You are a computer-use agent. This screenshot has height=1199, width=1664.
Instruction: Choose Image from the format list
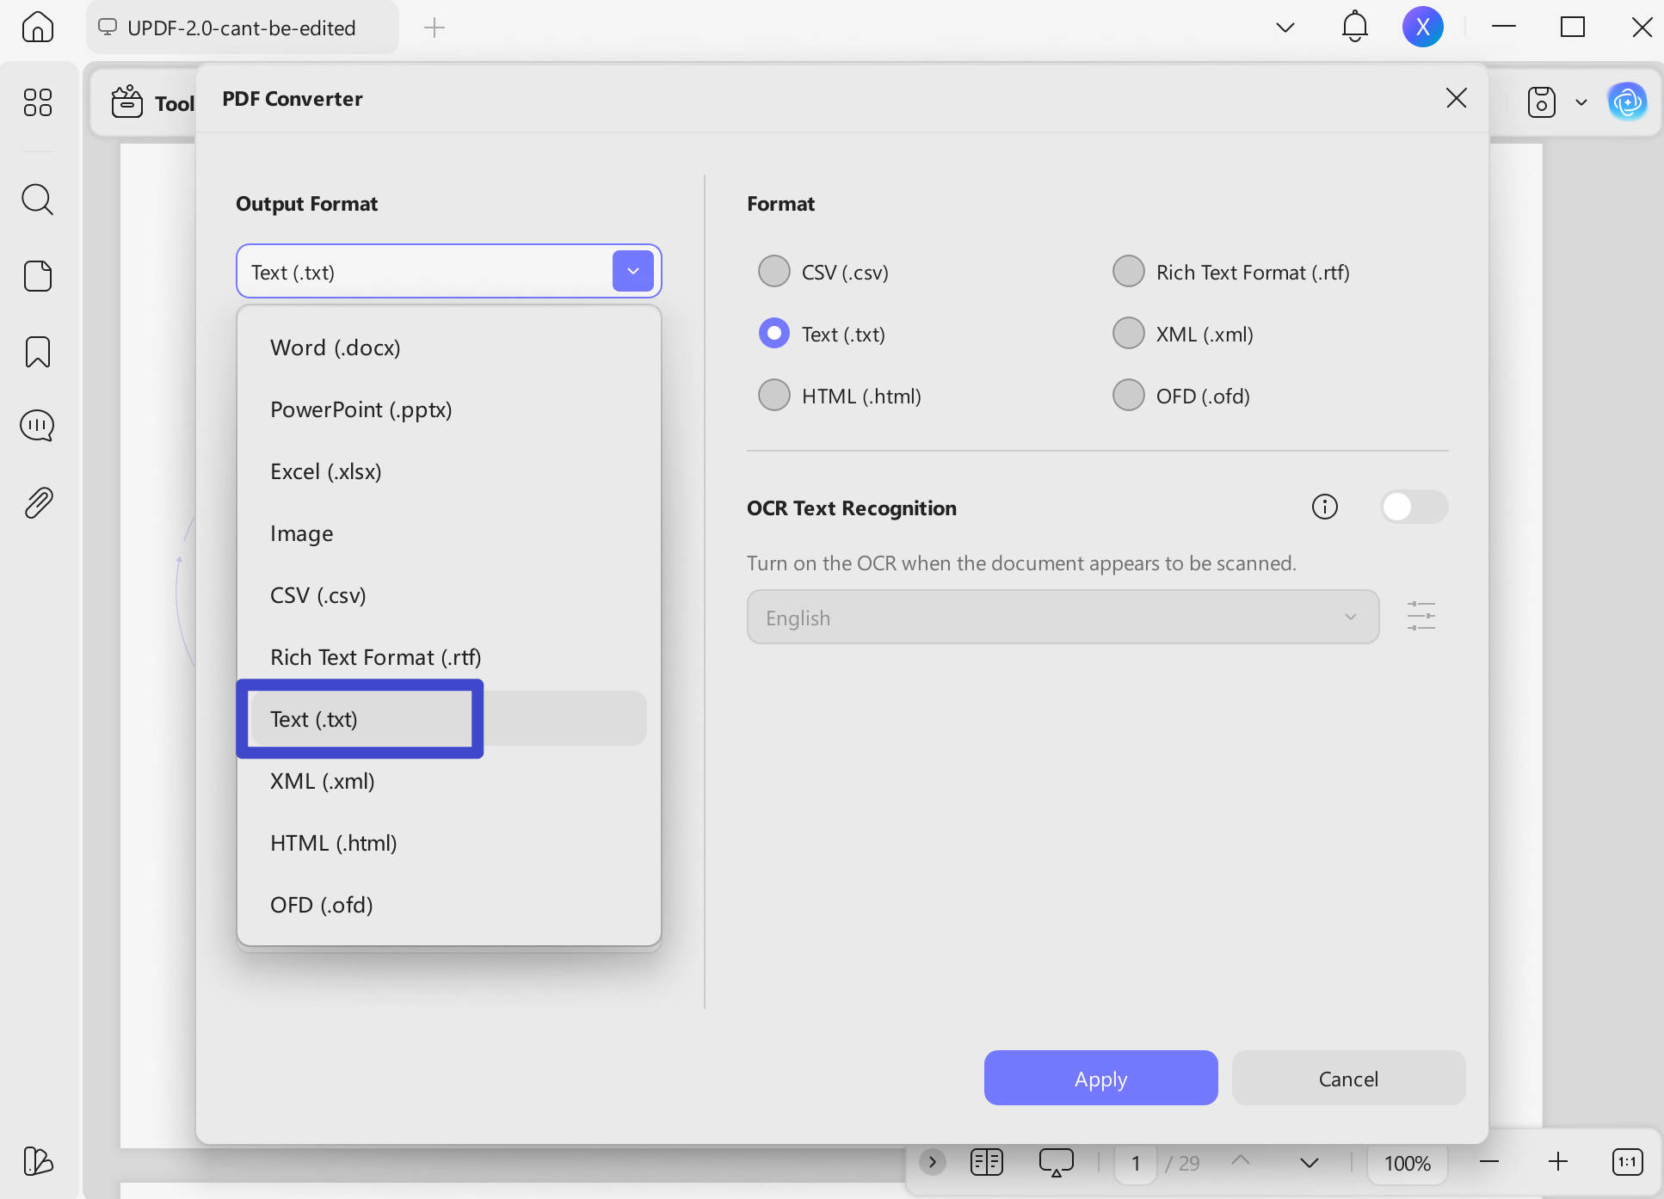(x=448, y=533)
